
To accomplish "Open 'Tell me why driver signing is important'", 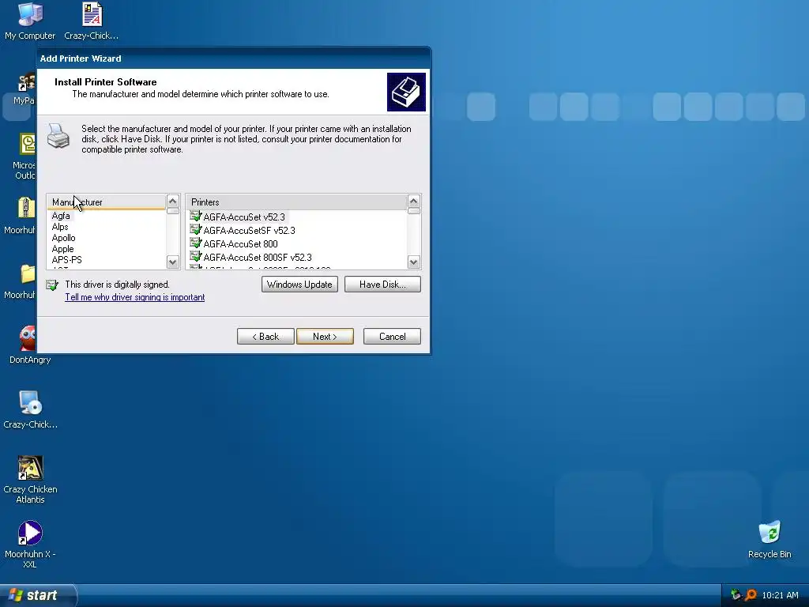I will coord(134,297).
